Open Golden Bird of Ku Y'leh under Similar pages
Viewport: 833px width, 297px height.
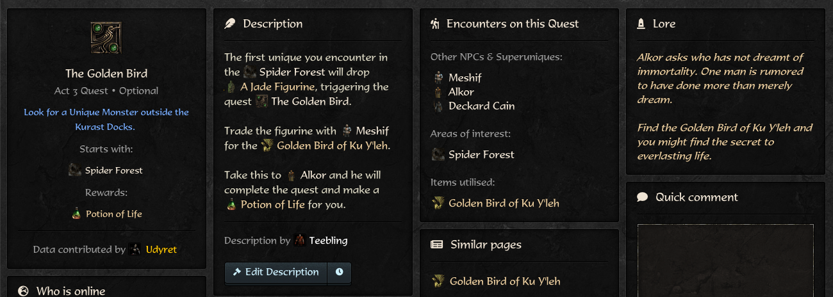(x=504, y=281)
